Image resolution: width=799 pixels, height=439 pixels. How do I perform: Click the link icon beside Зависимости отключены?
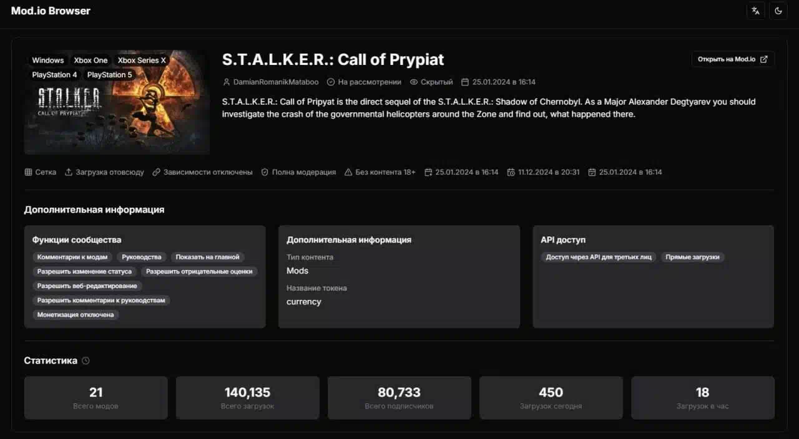(157, 172)
